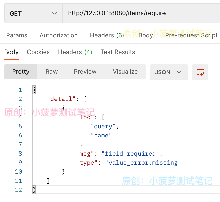Open the response Cookies tab
This screenshot has height=202, width=220.
click(38, 52)
